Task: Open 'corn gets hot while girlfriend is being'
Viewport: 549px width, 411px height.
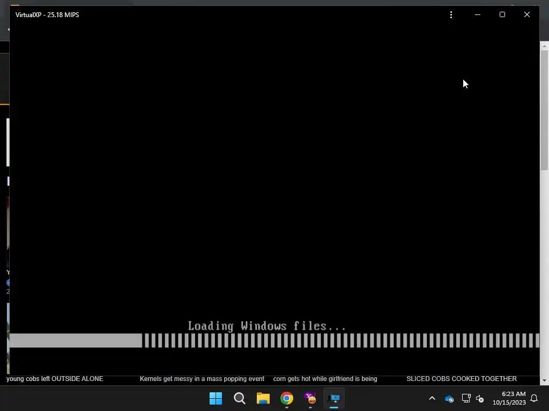Action: (x=325, y=379)
